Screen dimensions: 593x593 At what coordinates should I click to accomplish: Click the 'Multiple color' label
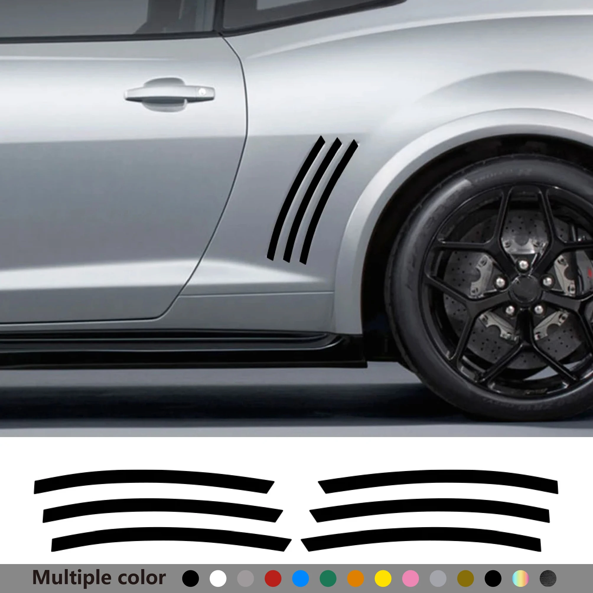(99, 578)
